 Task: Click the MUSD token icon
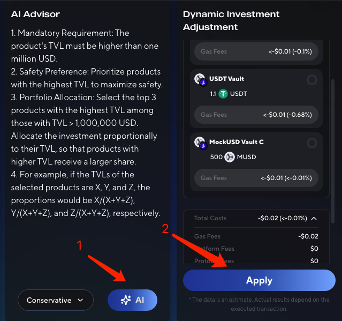230,157
